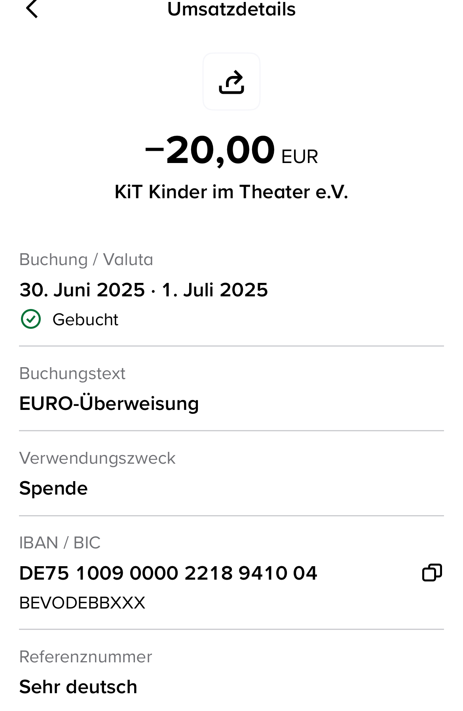Tap the Buchungstext label
The height and width of the screenshot is (711, 463).
(72, 374)
